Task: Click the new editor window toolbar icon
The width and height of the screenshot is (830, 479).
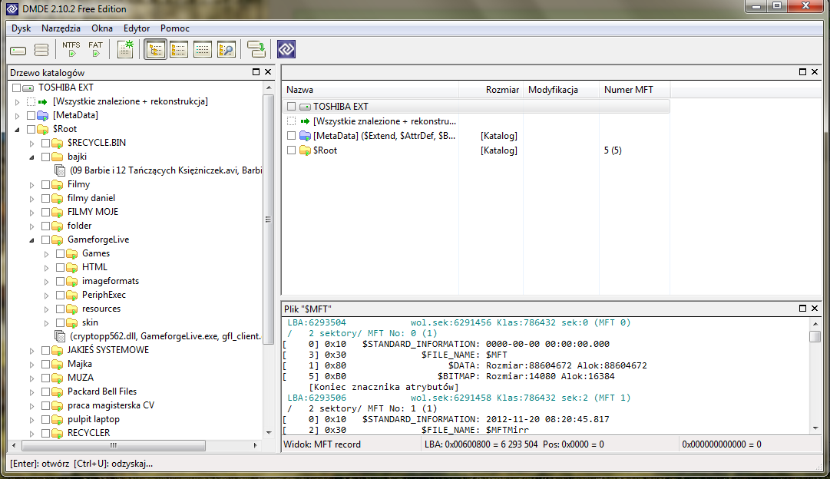Action: pyautogui.click(x=125, y=49)
